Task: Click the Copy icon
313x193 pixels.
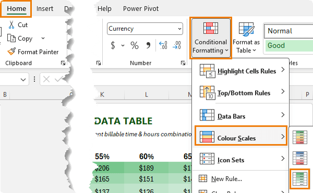Action: click(x=11, y=38)
